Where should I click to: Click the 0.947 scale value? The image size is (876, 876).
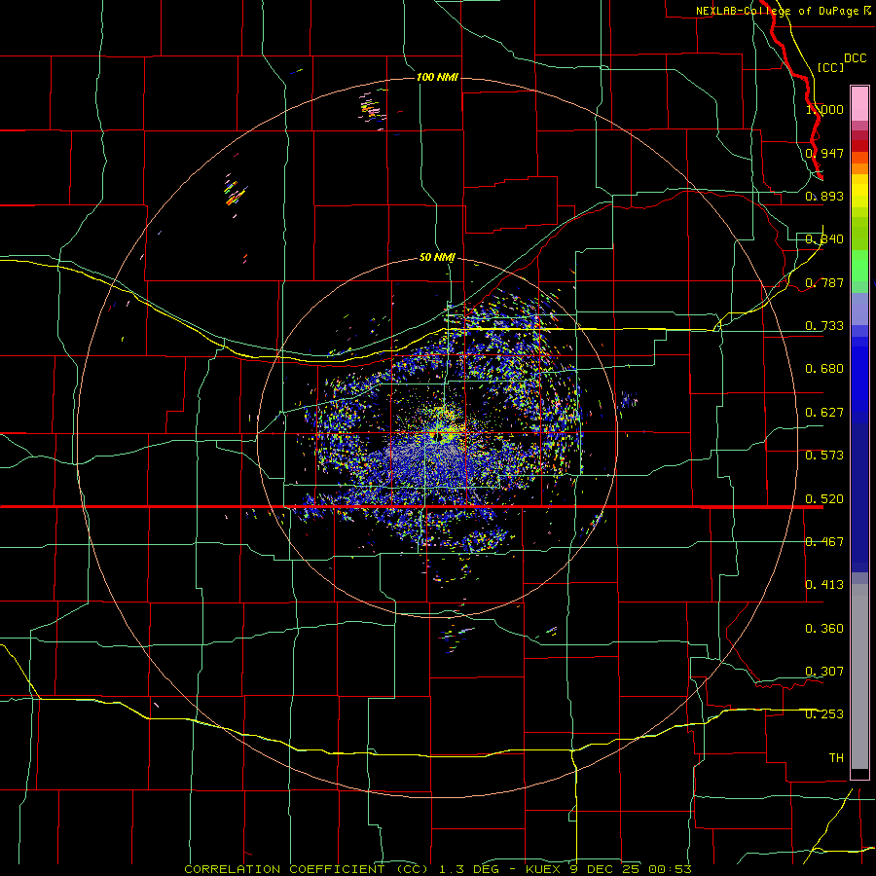[824, 153]
